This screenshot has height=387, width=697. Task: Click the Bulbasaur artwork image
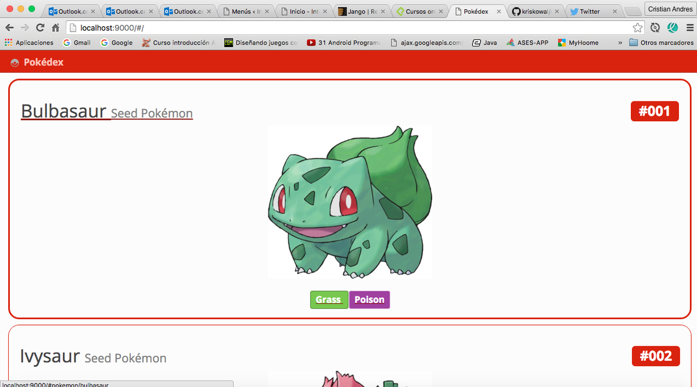[350, 202]
